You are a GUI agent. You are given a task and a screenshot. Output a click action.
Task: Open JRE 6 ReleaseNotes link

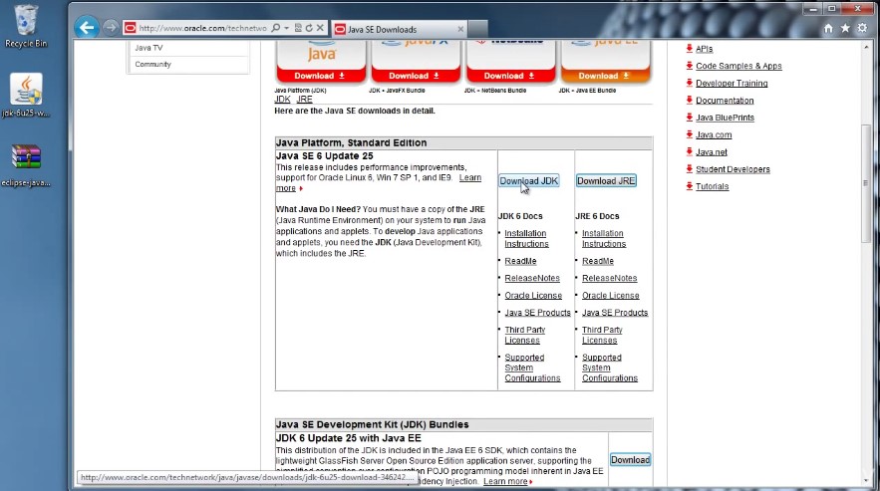pos(610,278)
